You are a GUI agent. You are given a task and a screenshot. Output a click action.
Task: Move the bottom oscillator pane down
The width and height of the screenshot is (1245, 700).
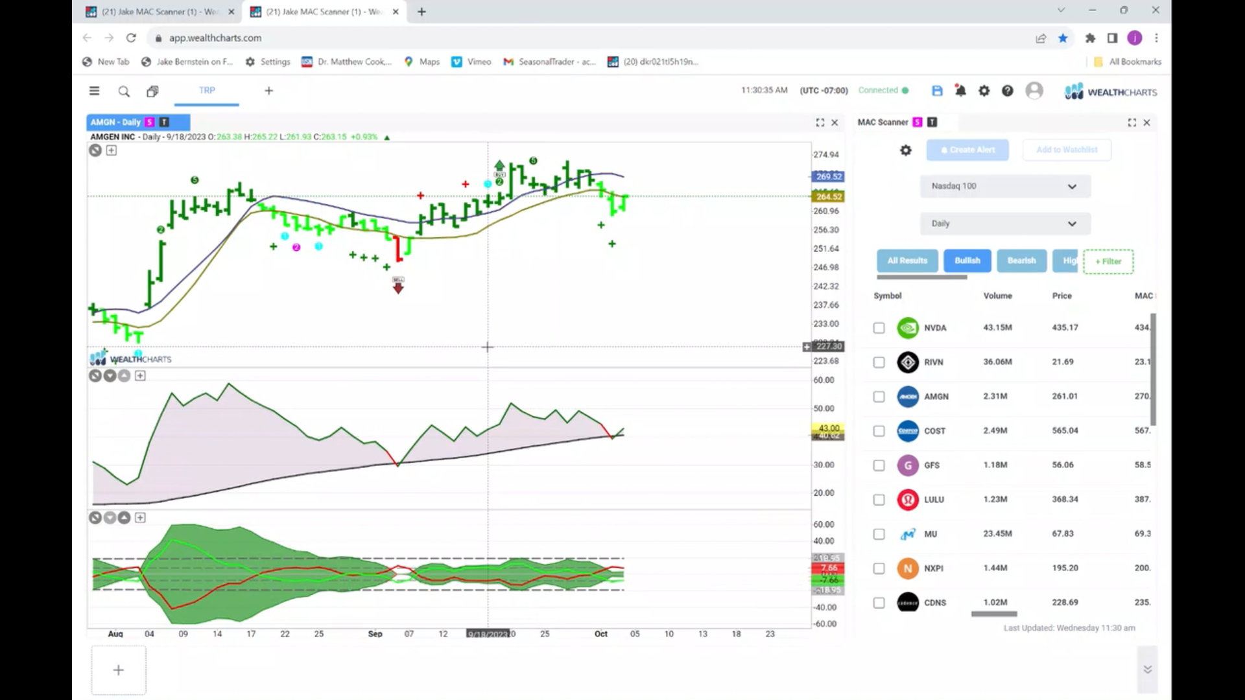click(x=110, y=518)
